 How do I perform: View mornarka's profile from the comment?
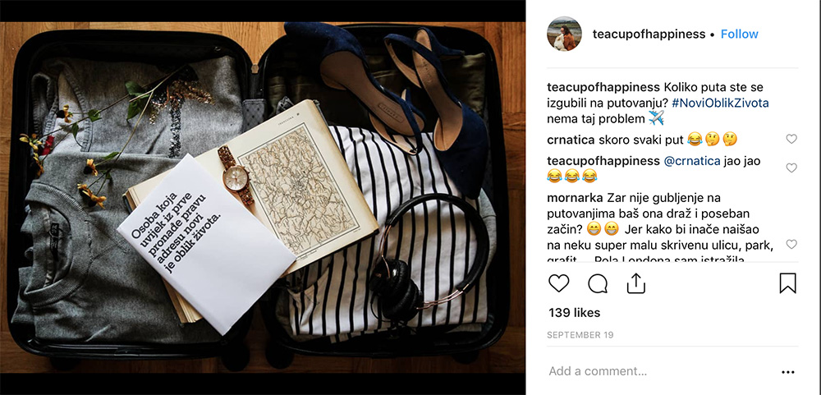(575, 199)
